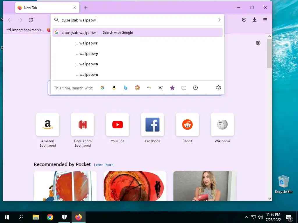Open the Downloads panel icon
Screen dimensions: 298x223
[254, 20]
